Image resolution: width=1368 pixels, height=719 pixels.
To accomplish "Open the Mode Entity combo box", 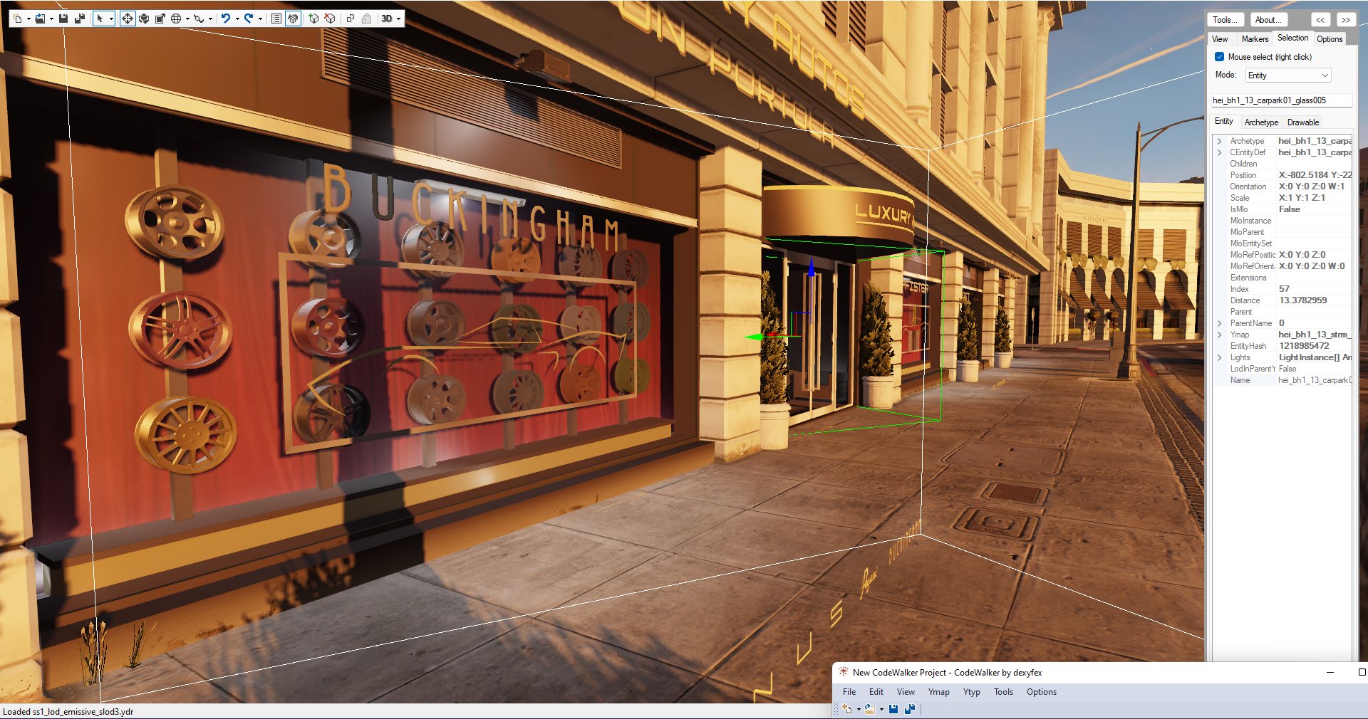I will pos(1288,75).
